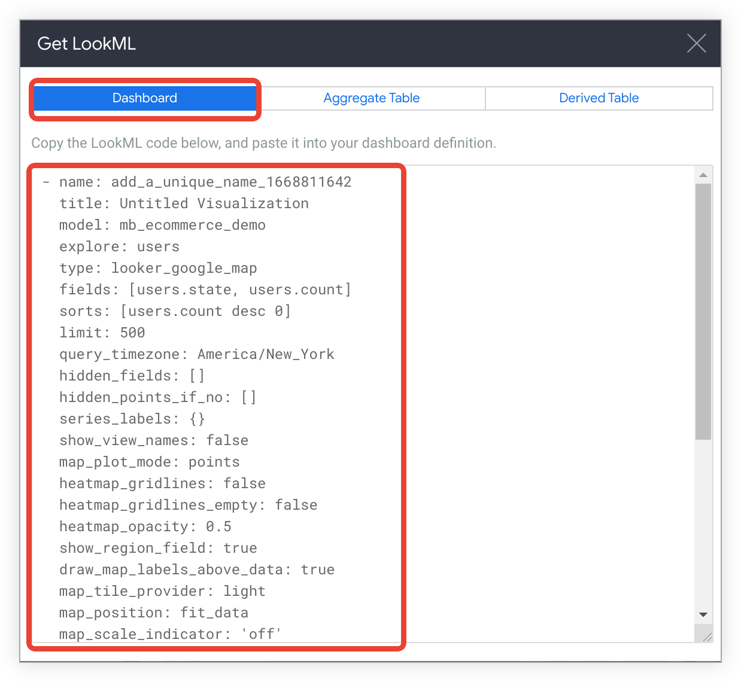Click the scrollbar up arrow
The image size is (741, 682).
(703, 174)
